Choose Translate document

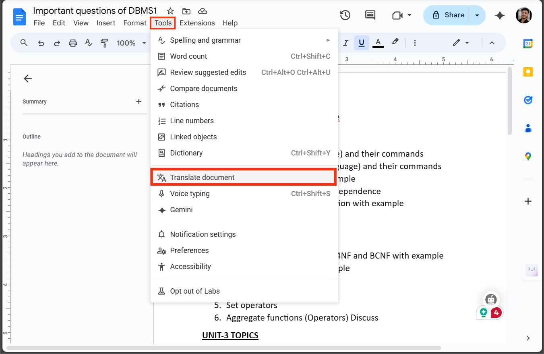pos(244,178)
